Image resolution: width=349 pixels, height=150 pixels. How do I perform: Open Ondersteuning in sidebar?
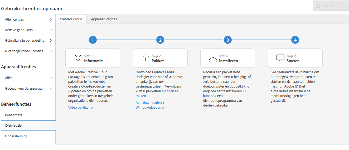tap(16, 136)
